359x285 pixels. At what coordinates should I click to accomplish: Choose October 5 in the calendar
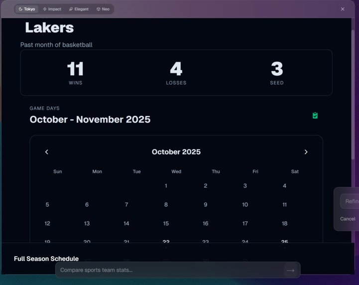pyautogui.click(x=47, y=204)
